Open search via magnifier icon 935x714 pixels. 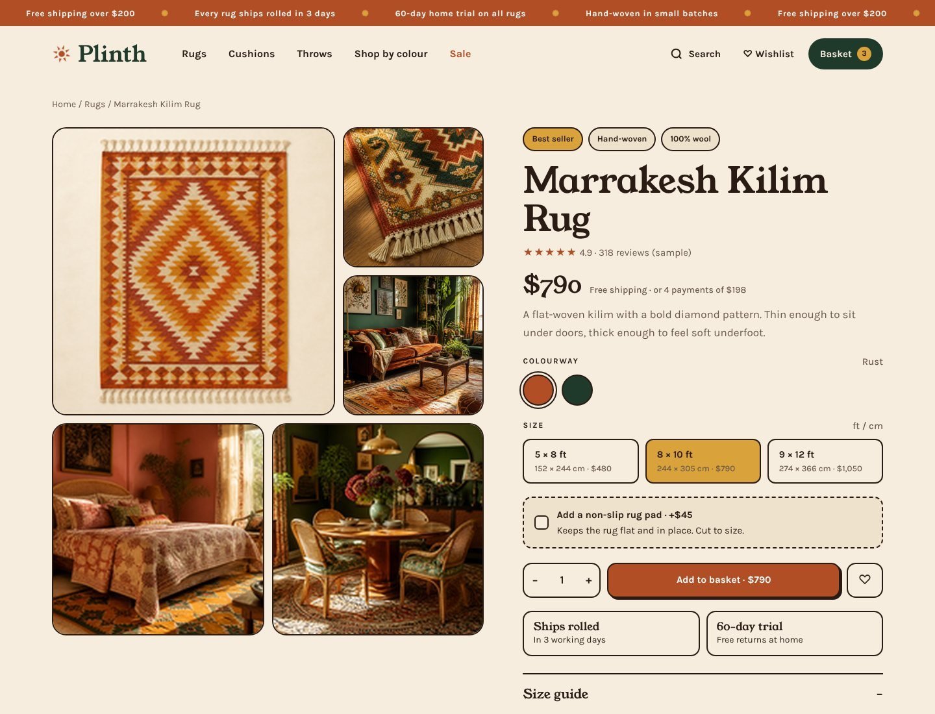click(676, 54)
